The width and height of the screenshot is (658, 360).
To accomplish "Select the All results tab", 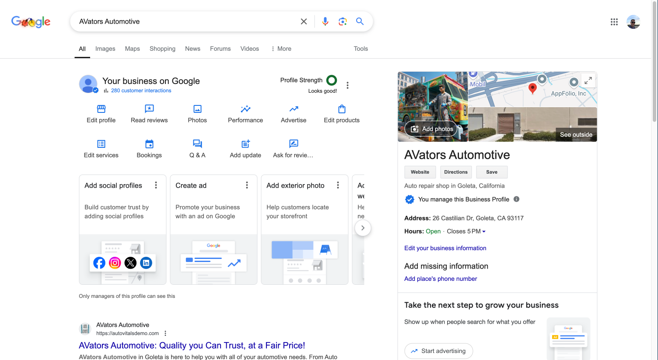I will pyautogui.click(x=82, y=49).
